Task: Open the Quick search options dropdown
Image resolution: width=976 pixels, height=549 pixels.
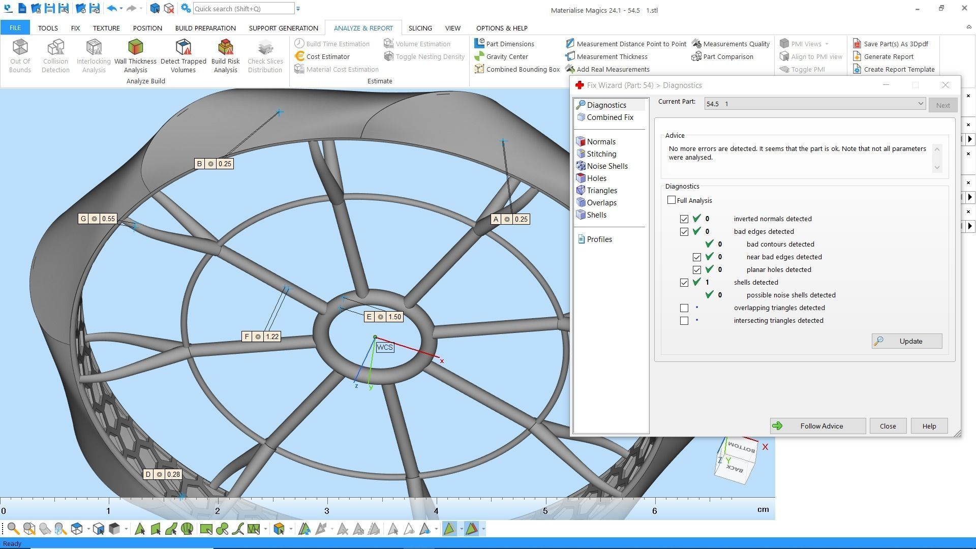Action: click(298, 9)
